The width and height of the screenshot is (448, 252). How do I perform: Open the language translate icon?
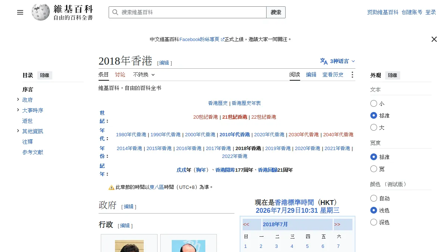click(324, 61)
